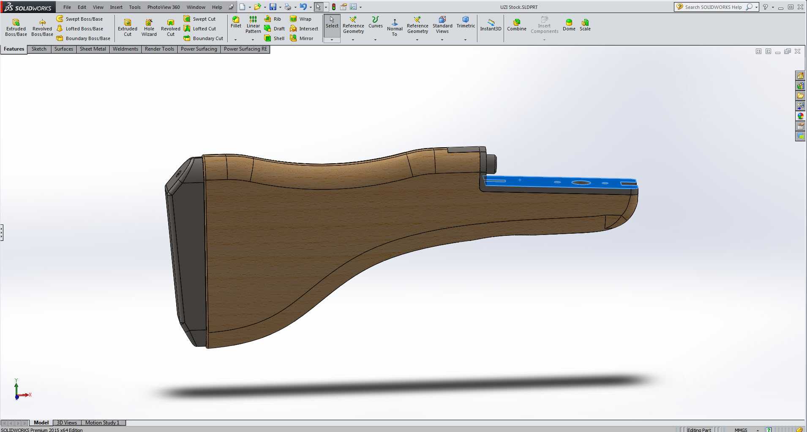Viewport: 807px width, 432px height.
Task: Select the Wrap feature
Action: tap(301, 19)
